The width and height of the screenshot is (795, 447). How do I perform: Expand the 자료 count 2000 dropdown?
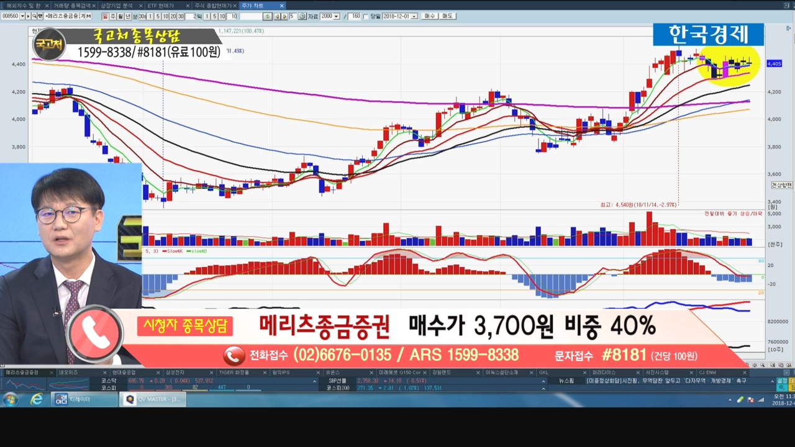[x=337, y=16]
